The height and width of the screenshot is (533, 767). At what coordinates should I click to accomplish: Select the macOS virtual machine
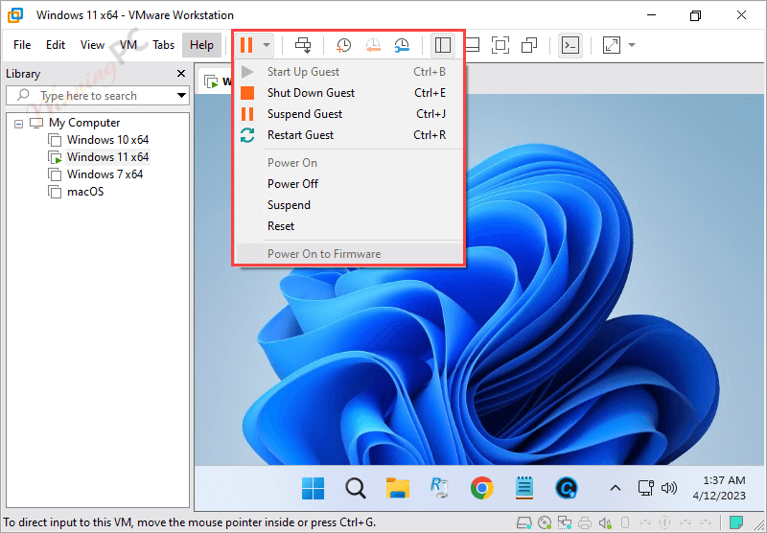tap(85, 192)
